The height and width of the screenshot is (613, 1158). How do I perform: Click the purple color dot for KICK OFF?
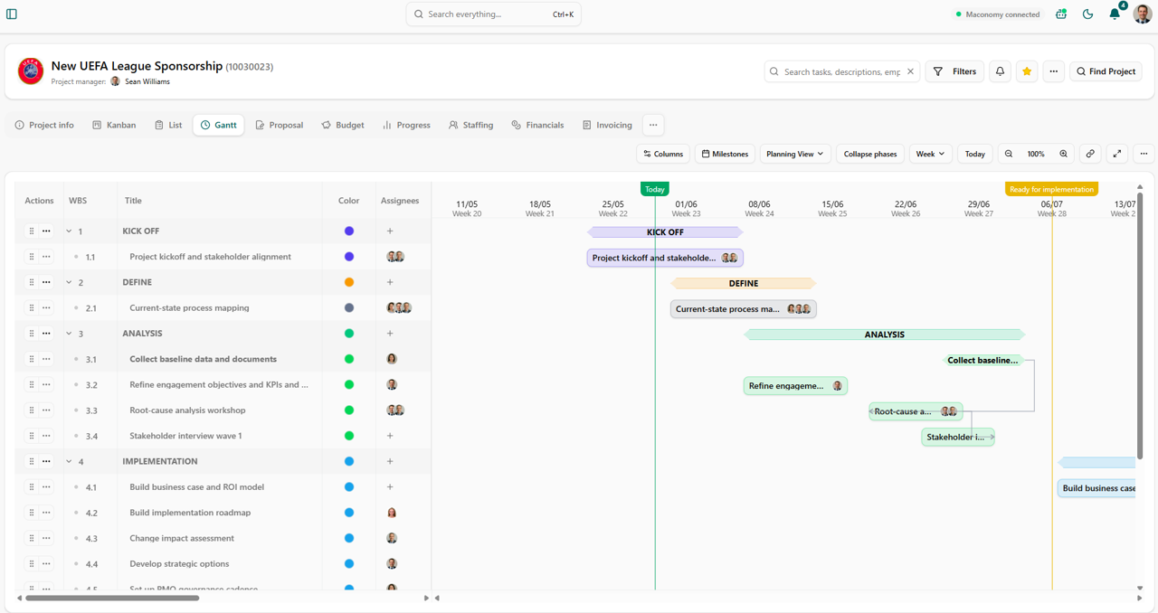click(x=349, y=231)
